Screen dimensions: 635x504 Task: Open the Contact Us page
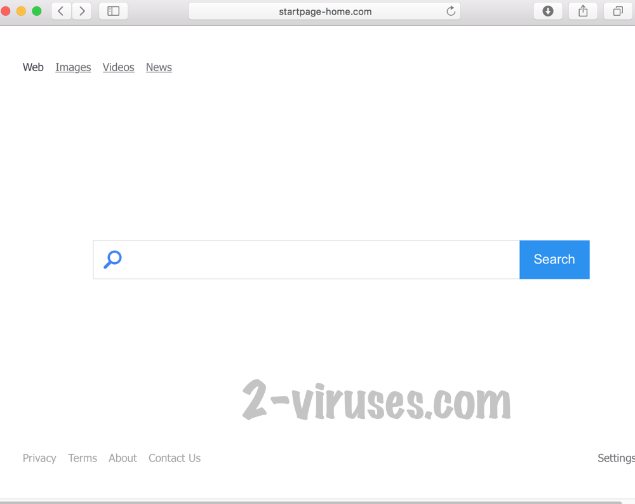click(175, 458)
